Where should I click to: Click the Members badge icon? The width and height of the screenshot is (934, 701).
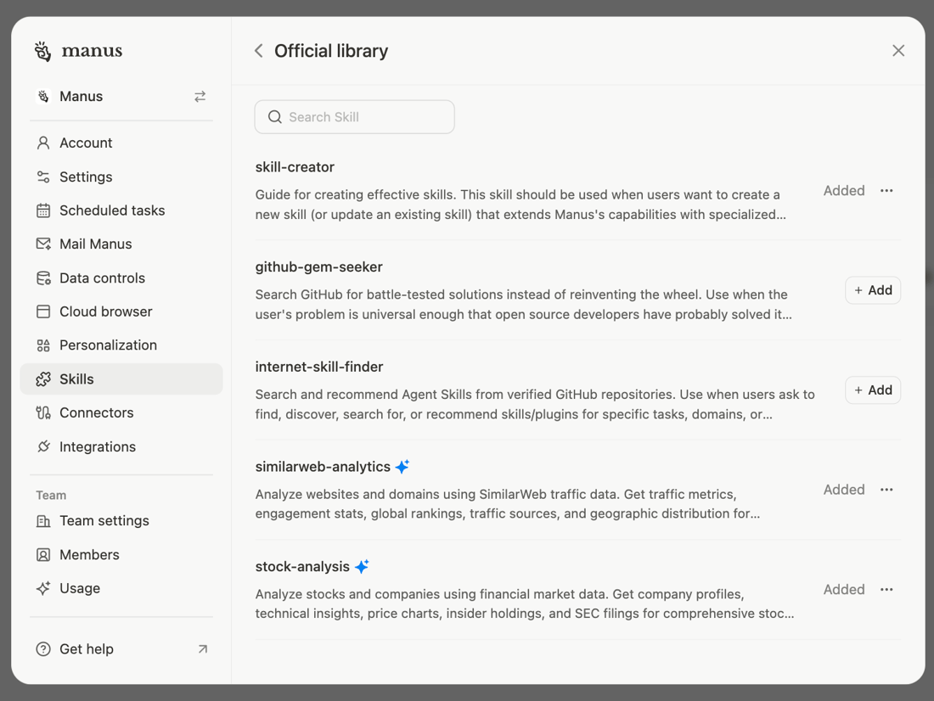(43, 555)
